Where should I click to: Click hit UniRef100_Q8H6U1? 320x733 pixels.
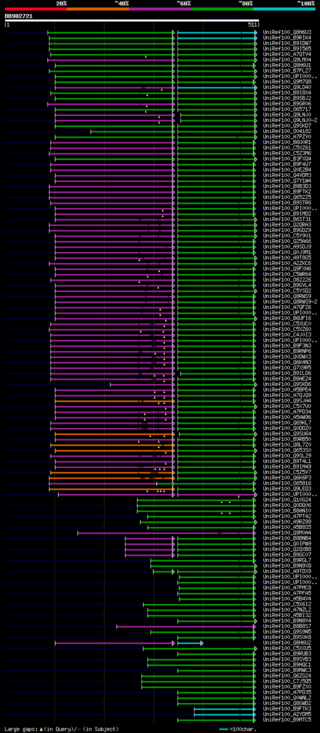pyautogui.click(x=287, y=65)
